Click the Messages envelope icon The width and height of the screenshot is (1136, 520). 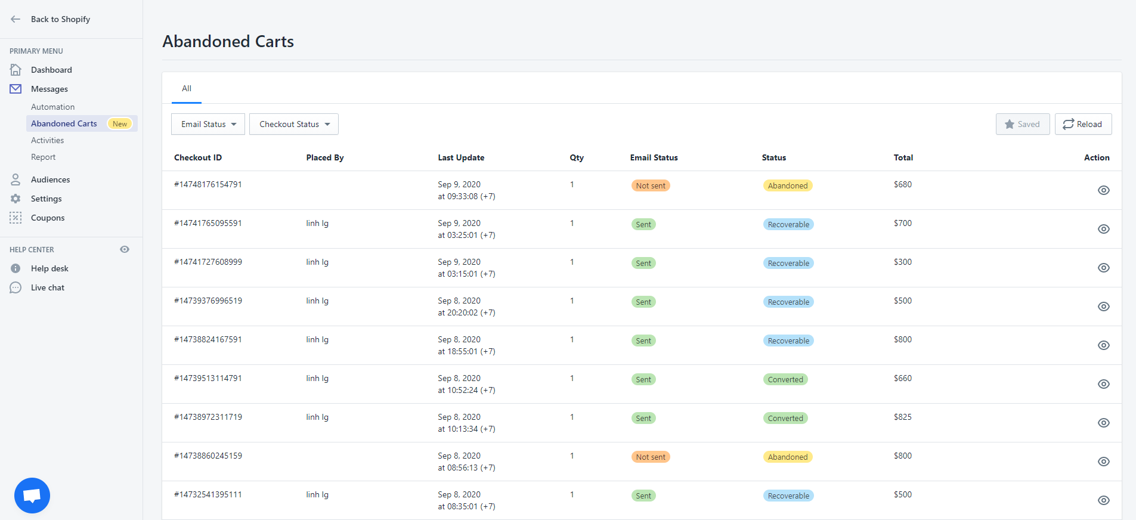point(16,89)
